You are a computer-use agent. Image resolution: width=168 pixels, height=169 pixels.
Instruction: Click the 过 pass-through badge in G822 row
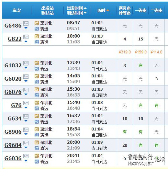point(37,42)
